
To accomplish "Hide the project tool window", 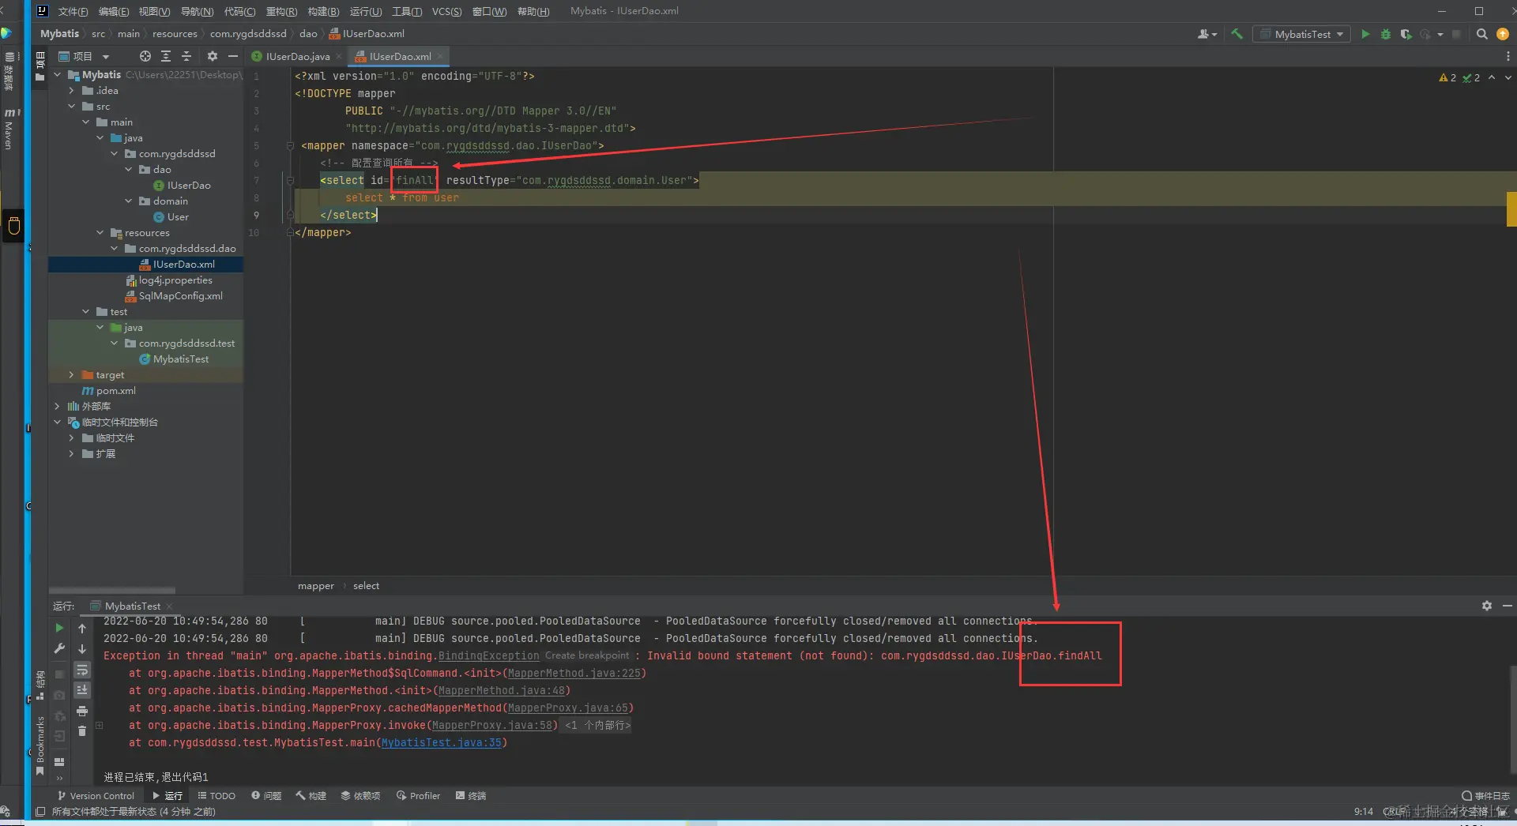I will pos(232,56).
